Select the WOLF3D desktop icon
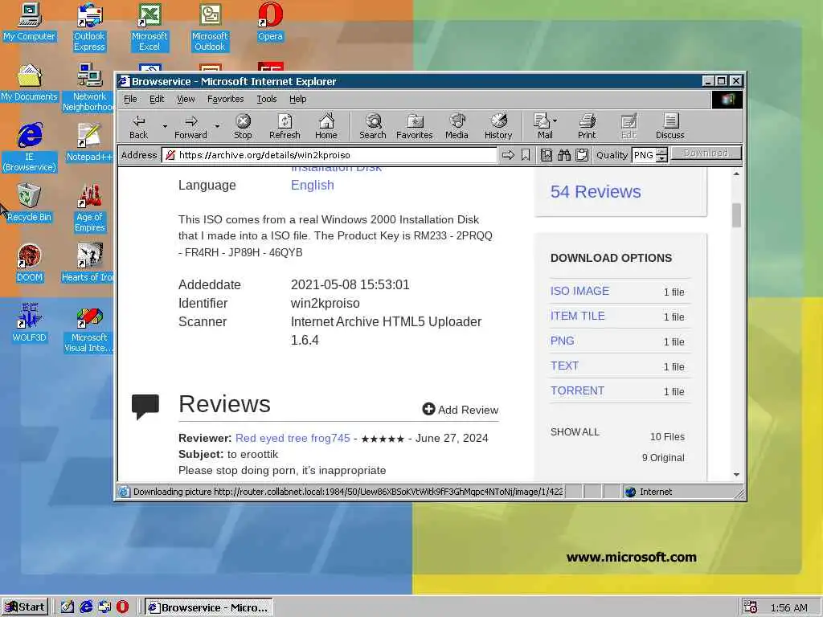The height and width of the screenshot is (617, 823). point(29,323)
